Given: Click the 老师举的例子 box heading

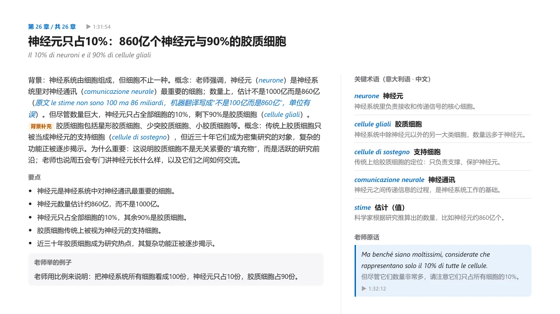Looking at the screenshot, I should 53,262.
